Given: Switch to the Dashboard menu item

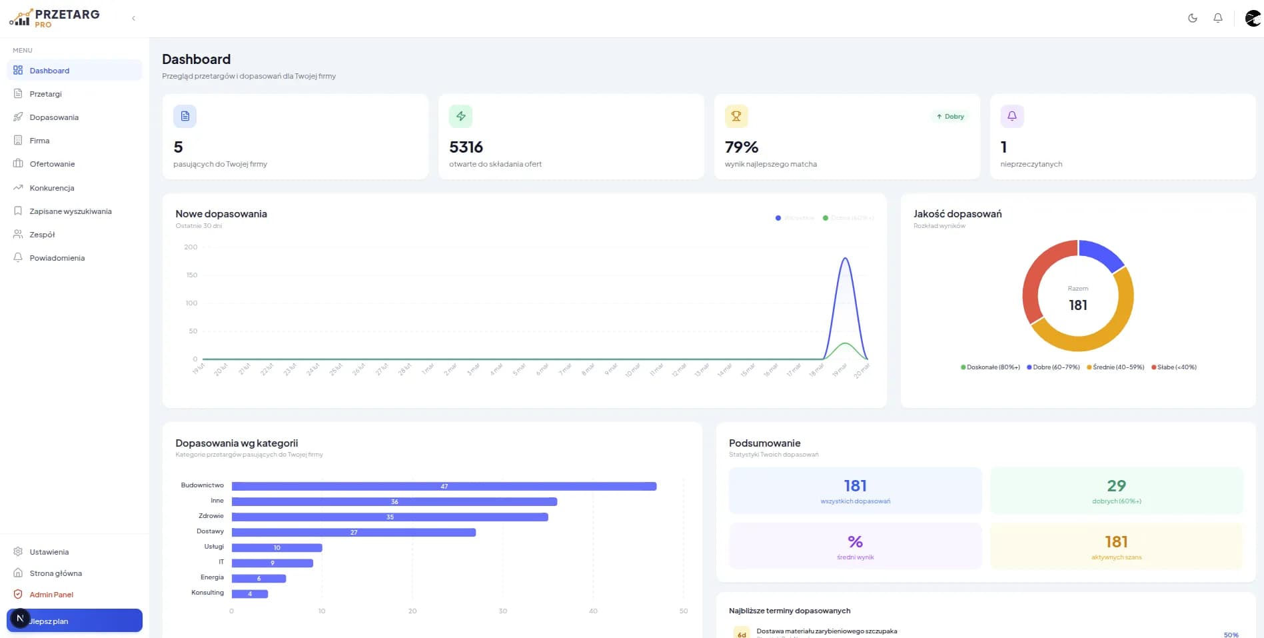Looking at the screenshot, I should (x=49, y=70).
